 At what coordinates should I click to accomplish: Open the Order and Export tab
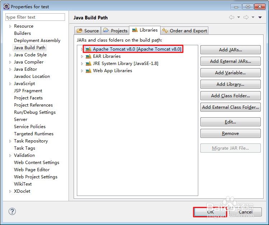click(185, 31)
